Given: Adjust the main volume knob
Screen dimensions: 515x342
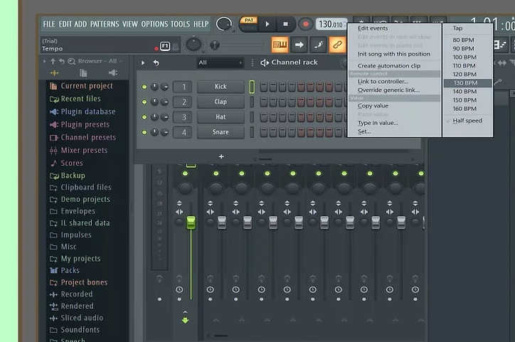Looking at the screenshot, I should point(193,45).
